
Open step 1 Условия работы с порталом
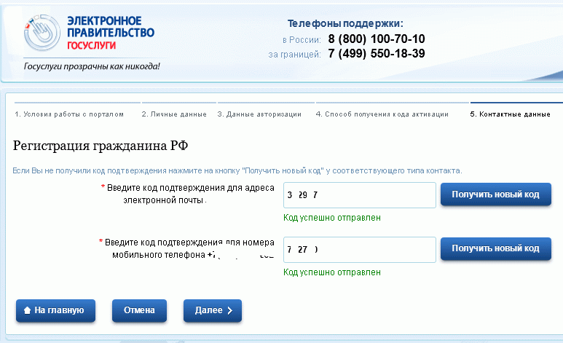point(69,114)
